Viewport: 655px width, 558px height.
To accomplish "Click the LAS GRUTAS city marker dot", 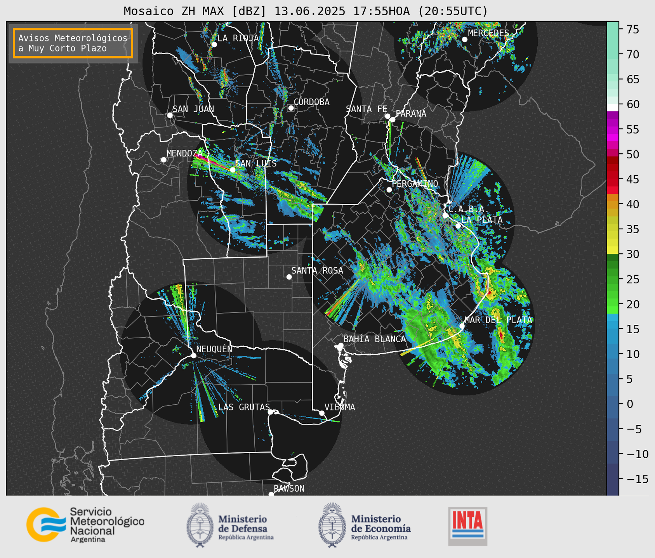I will point(271,412).
